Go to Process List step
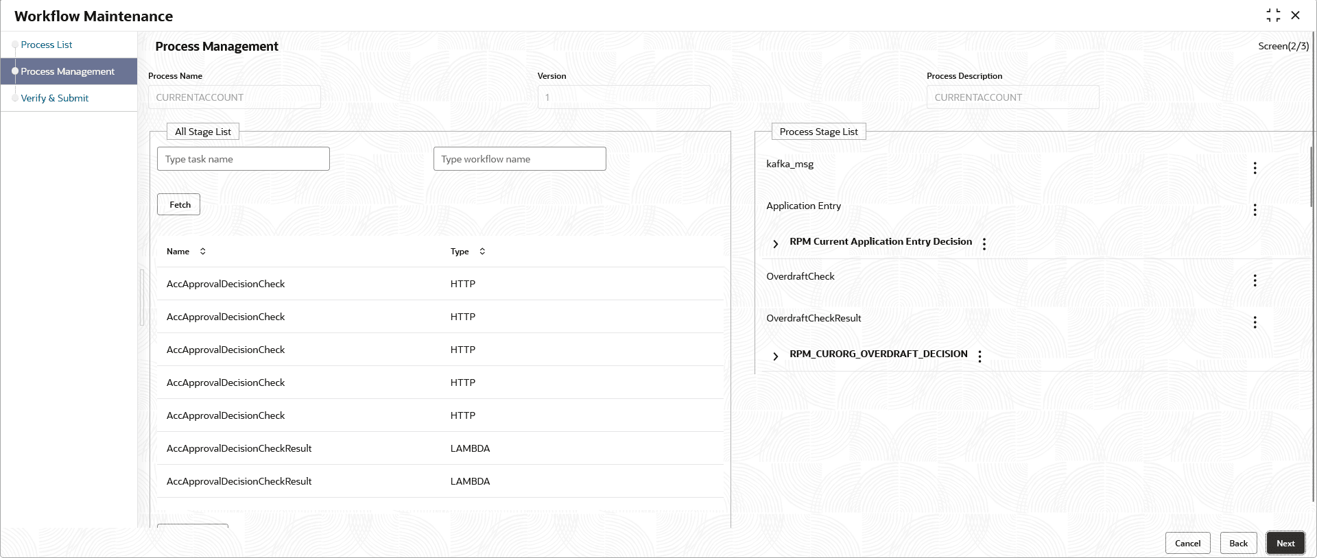Image resolution: width=1317 pixels, height=558 pixels. tap(46, 45)
